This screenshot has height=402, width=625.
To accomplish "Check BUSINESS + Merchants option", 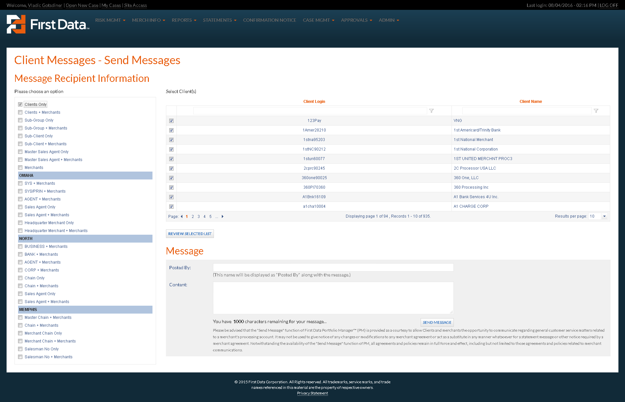I will click(20, 246).
